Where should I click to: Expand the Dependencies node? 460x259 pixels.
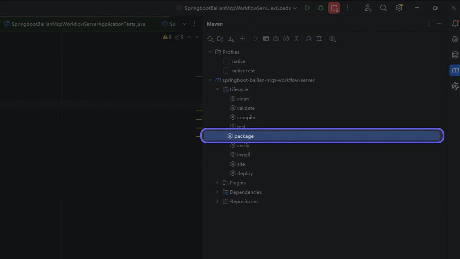point(217,192)
